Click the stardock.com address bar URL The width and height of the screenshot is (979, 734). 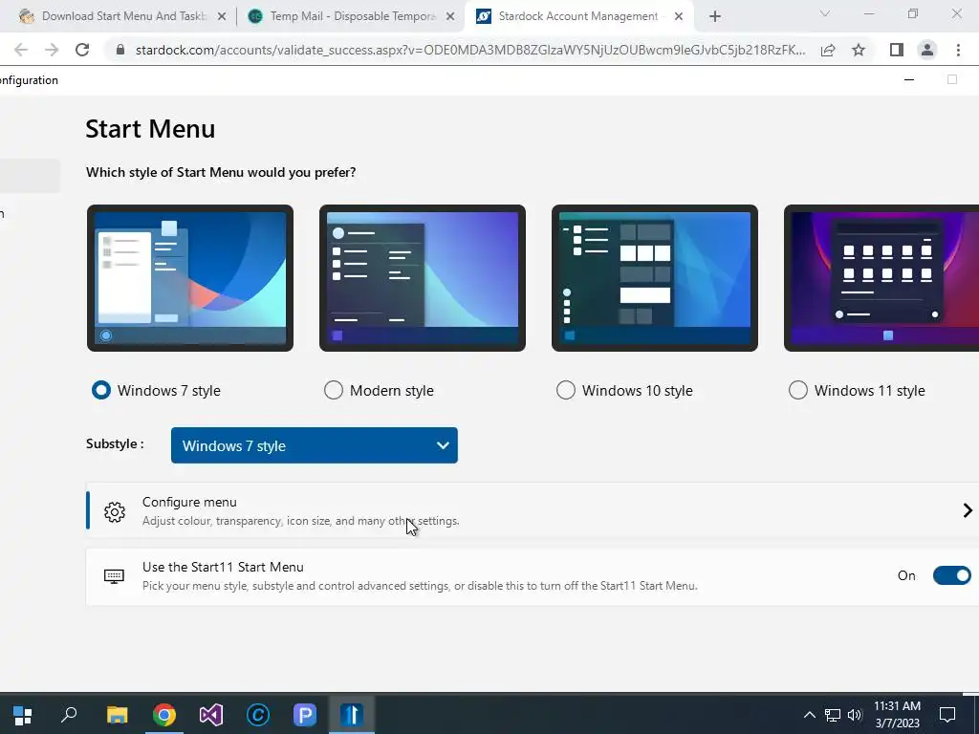[x=469, y=50]
